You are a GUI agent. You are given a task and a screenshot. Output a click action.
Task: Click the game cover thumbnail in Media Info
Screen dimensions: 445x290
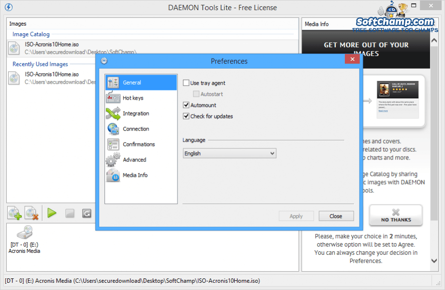384,89
